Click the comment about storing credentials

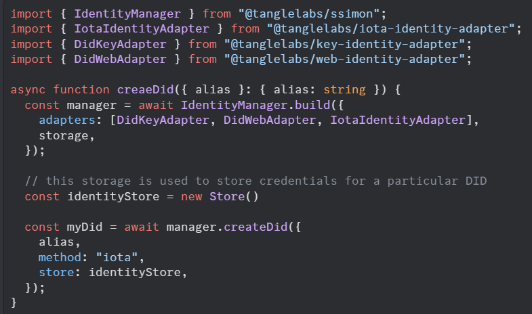[x=255, y=181]
